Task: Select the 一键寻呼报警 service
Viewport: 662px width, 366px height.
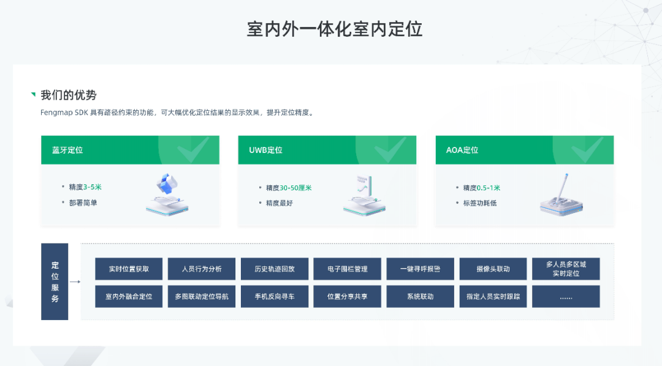Action: 420,269
